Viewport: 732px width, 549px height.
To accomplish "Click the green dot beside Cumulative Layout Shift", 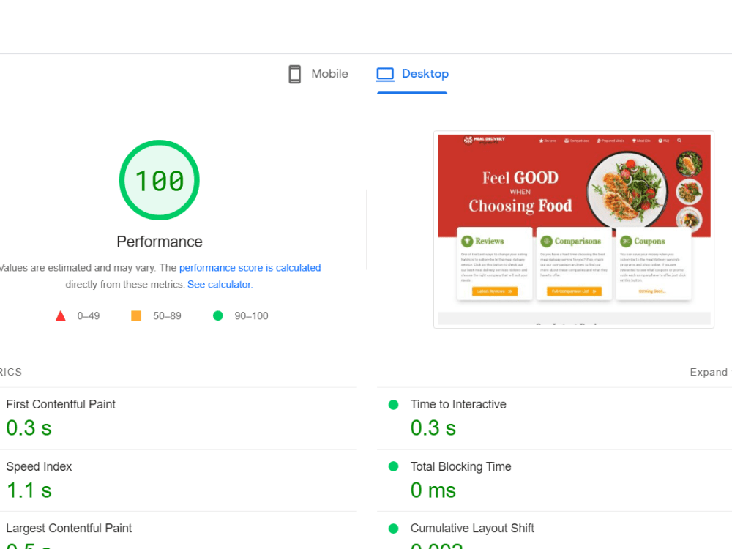I will (x=394, y=529).
